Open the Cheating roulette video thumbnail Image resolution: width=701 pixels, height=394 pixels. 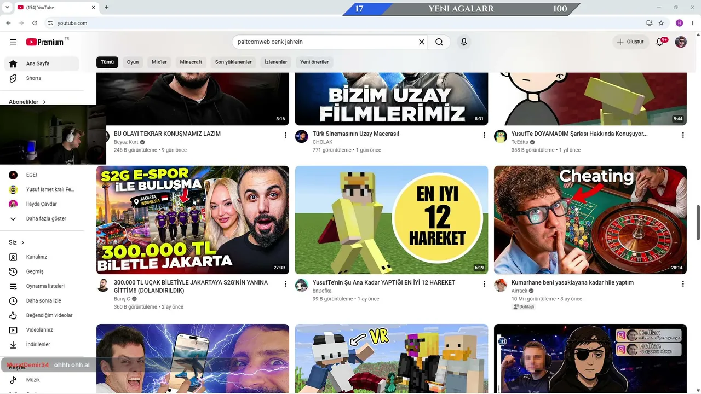590,220
